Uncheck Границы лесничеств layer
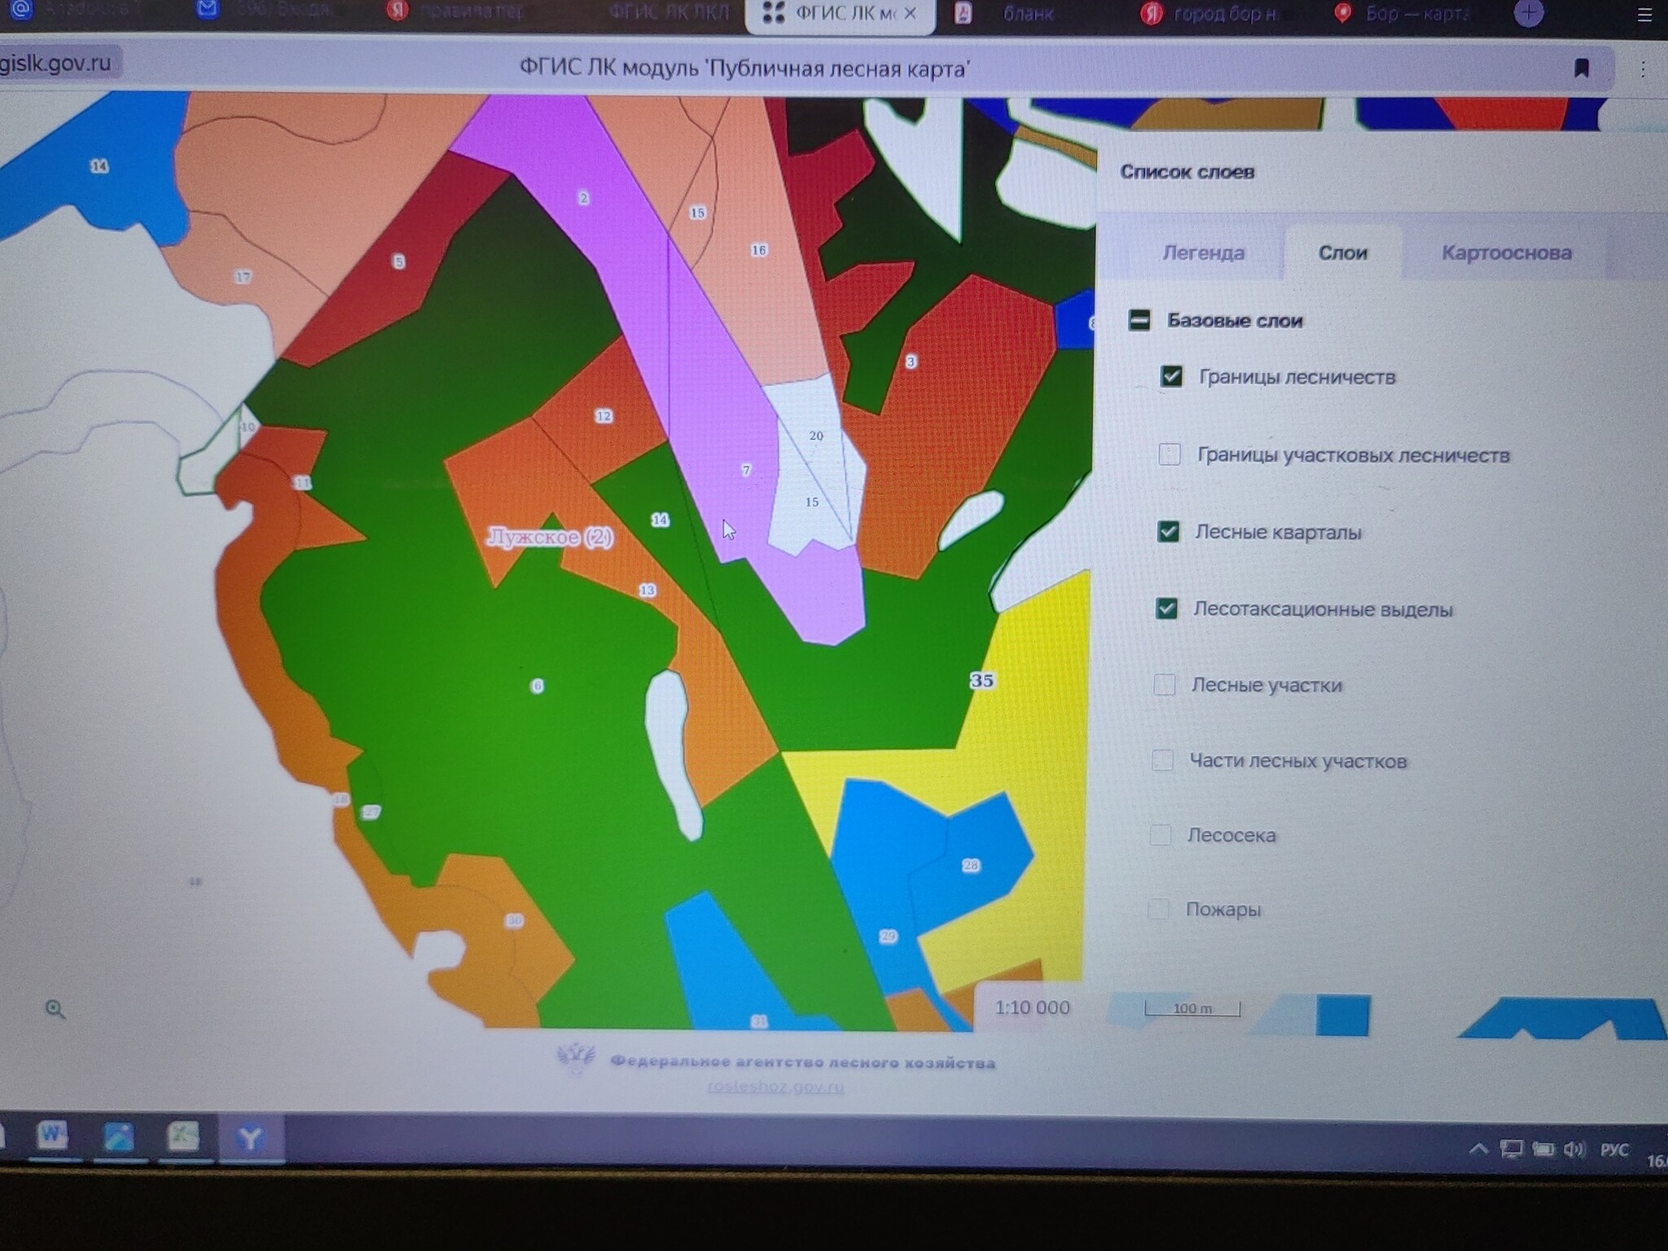The image size is (1668, 1251). (1171, 376)
